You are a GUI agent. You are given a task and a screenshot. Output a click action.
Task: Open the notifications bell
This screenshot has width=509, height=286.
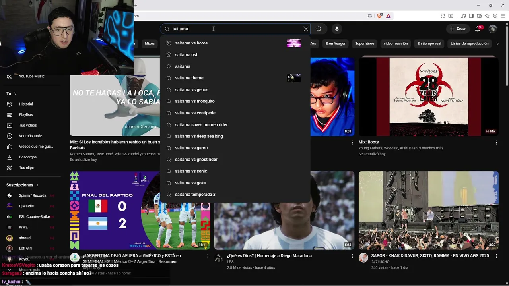478,29
